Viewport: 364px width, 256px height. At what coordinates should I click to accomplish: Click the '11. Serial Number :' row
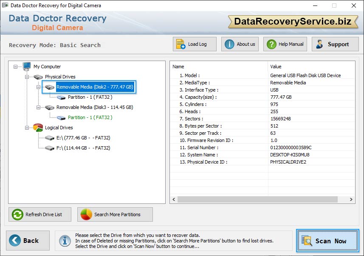262,147
